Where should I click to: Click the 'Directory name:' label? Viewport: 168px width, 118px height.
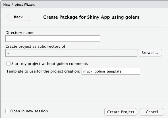(20, 32)
